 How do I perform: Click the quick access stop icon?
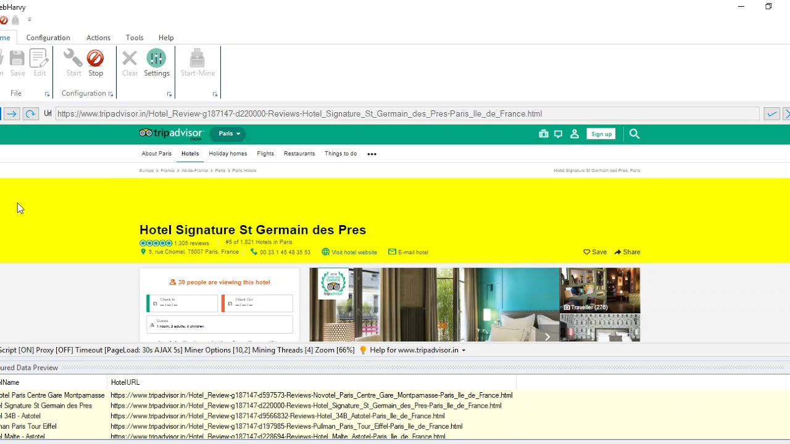4,20
